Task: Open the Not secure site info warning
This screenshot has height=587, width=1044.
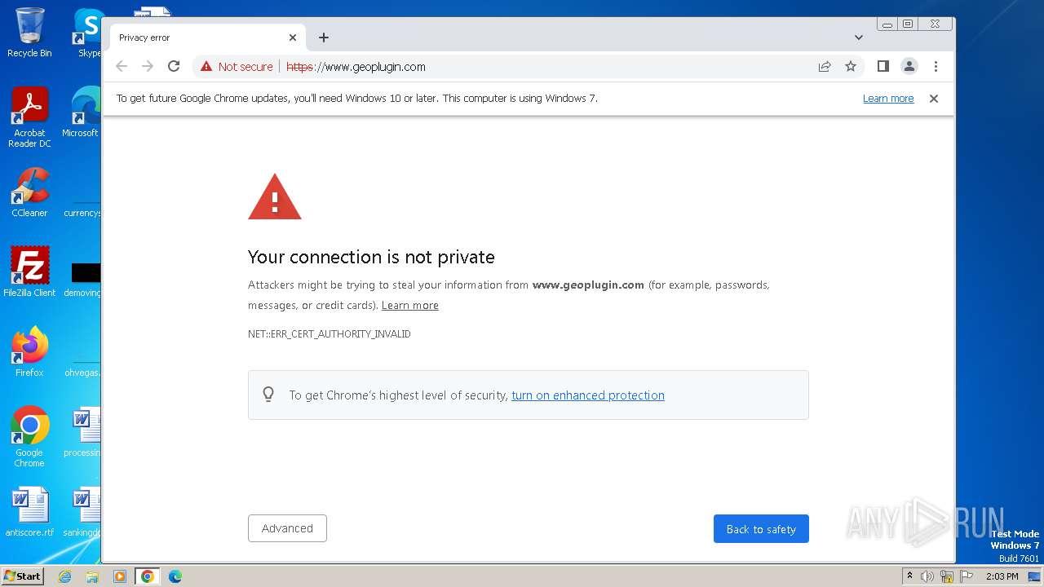Action: (x=237, y=67)
